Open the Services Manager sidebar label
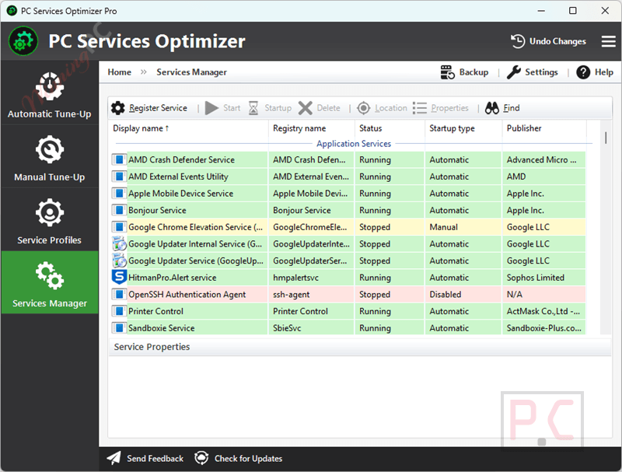The width and height of the screenshot is (622, 472). [x=50, y=303]
